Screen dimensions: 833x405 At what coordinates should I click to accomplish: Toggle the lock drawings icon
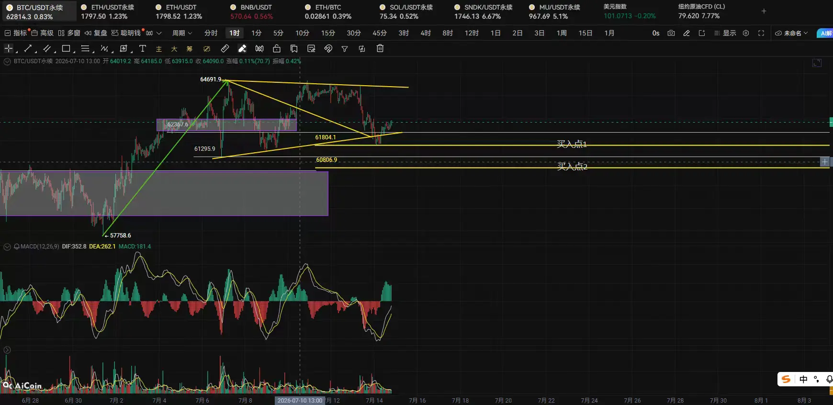[277, 48]
